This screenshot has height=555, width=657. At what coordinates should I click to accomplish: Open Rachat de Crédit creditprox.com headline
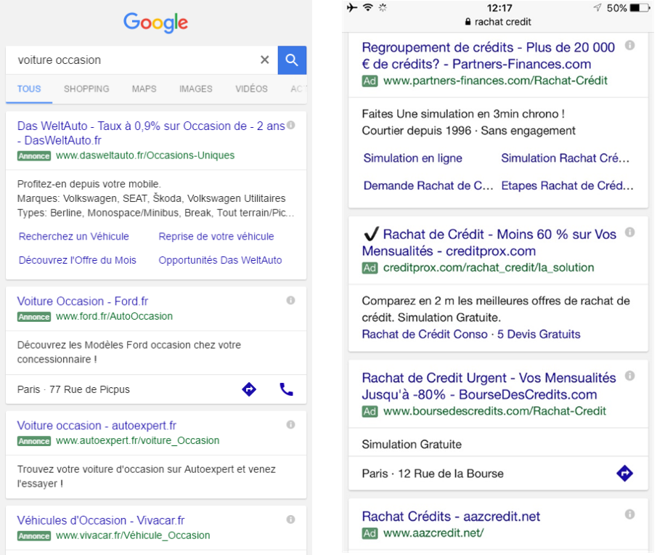point(489,243)
